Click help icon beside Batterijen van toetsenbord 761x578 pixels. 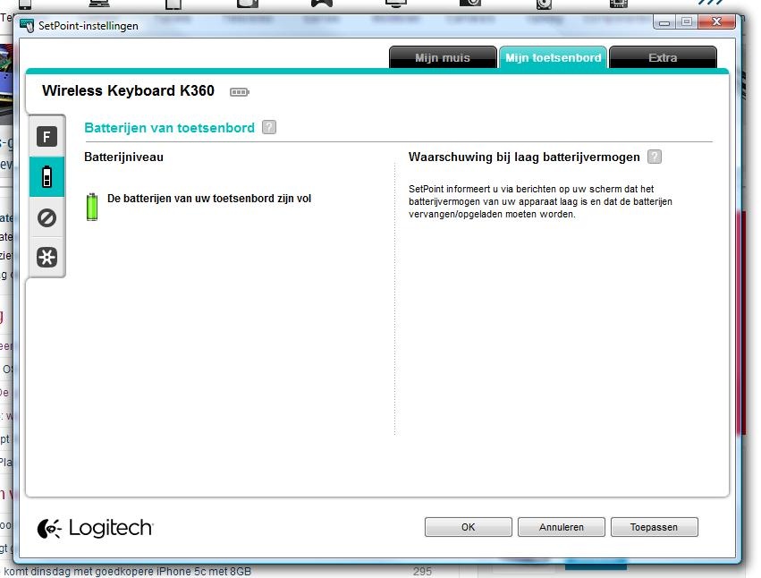click(x=269, y=127)
